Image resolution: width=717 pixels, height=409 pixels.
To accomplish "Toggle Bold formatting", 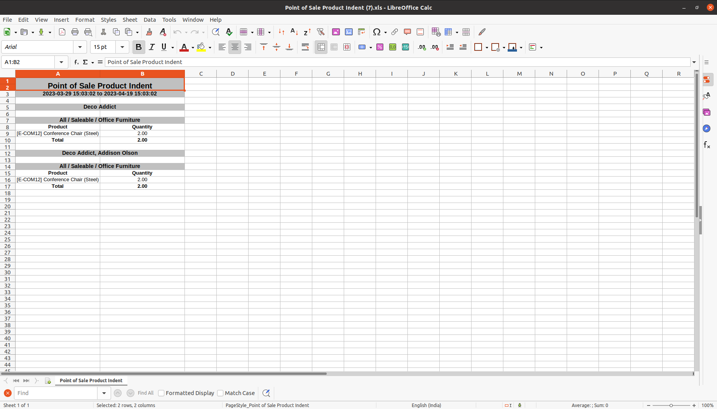I will tap(138, 47).
